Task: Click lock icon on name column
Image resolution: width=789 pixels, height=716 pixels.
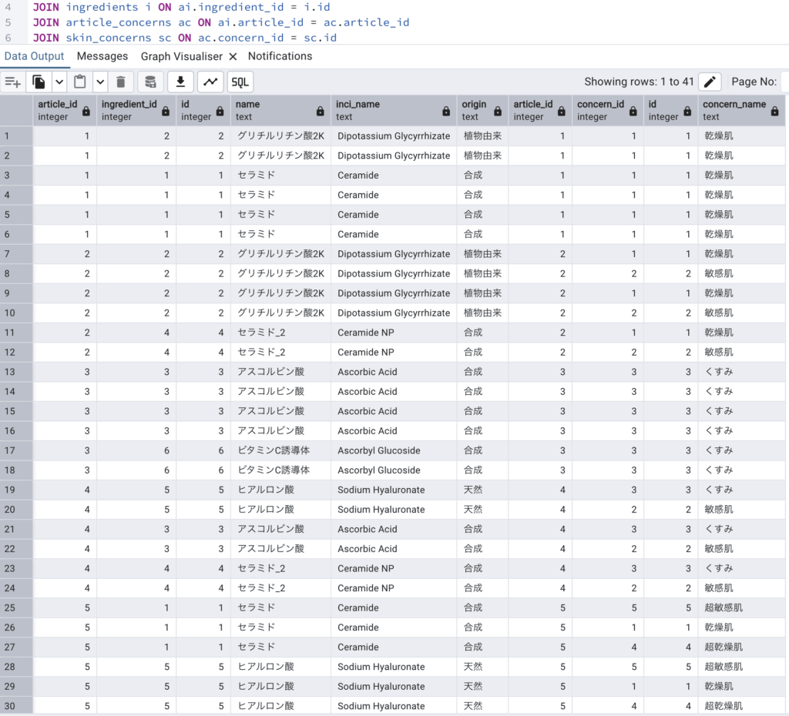Action: (x=320, y=111)
